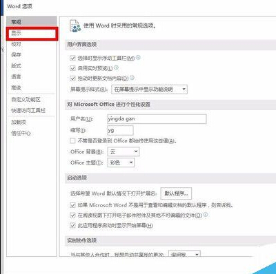The image size is (276, 274).
Task: Select the 版式 category
Action: 31,66
